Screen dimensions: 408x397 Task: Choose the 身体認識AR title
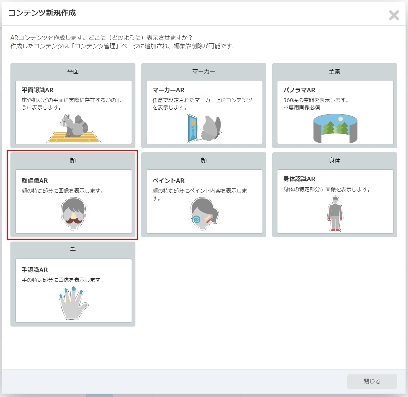pyautogui.click(x=299, y=179)
